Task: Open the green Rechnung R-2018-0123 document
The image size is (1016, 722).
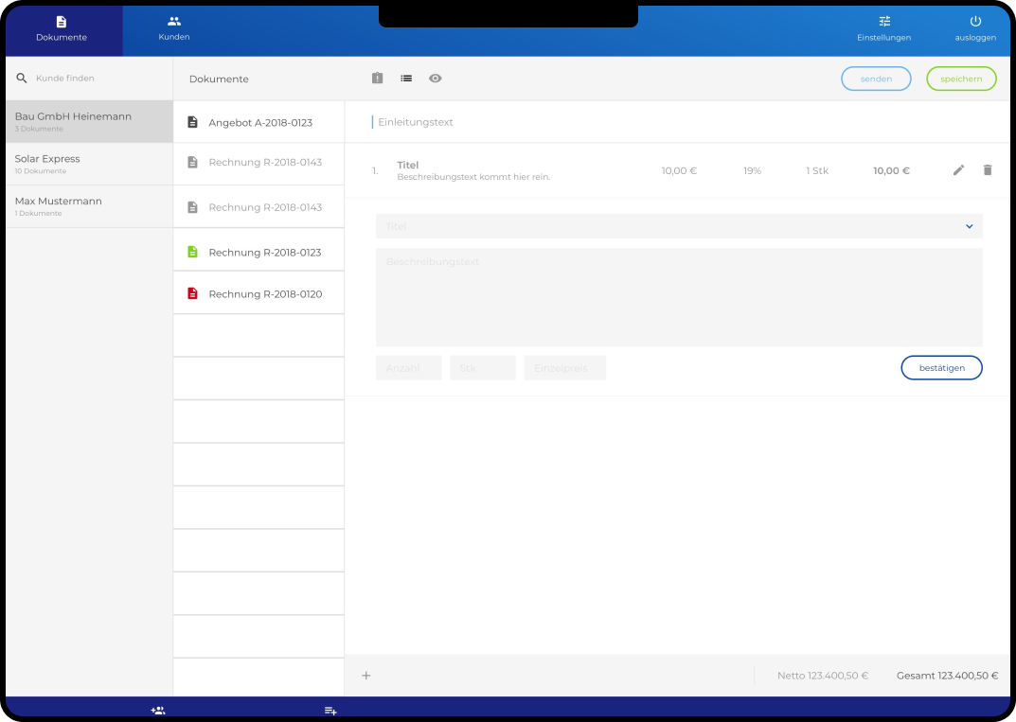Action: click(x=264, y=253)
